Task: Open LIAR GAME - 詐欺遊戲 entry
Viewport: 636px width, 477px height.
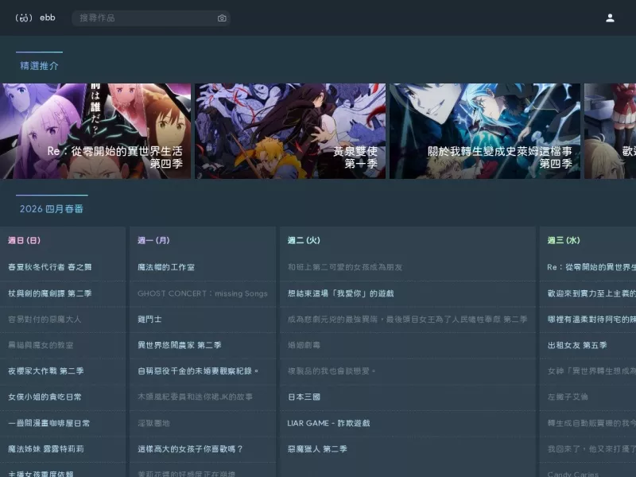Action: 328,423
